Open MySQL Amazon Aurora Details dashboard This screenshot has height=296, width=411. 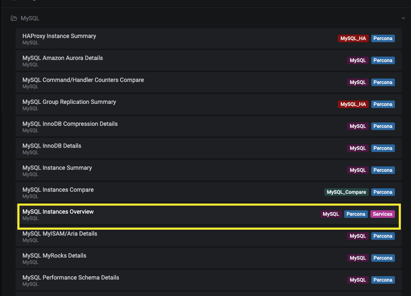63,58
